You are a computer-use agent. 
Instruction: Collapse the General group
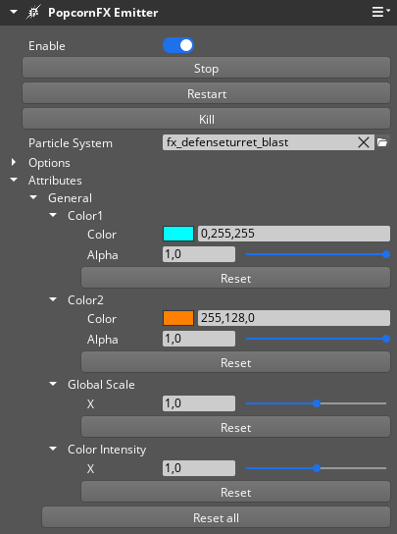[x=33, y=197]
